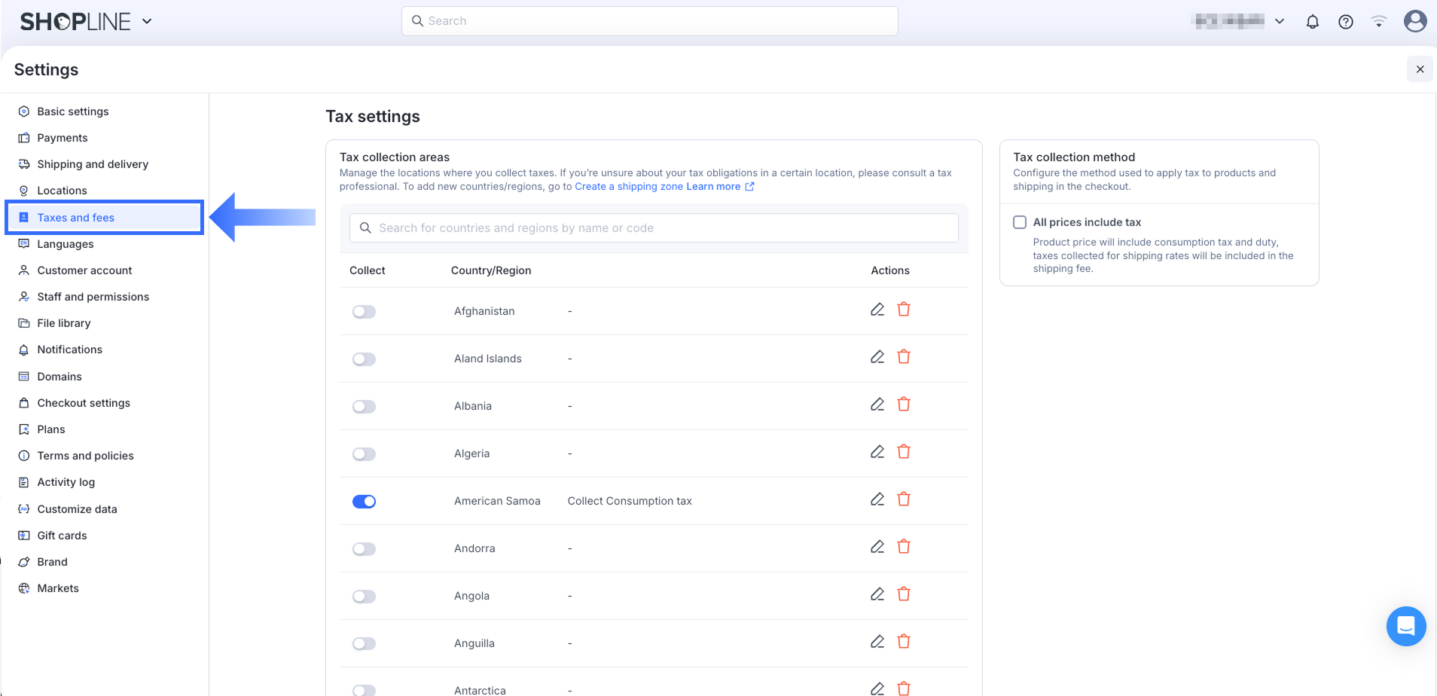Delete the Albania tax region
The width and height of the screenshot is (1437, 696).
click(x=904, y=404)
